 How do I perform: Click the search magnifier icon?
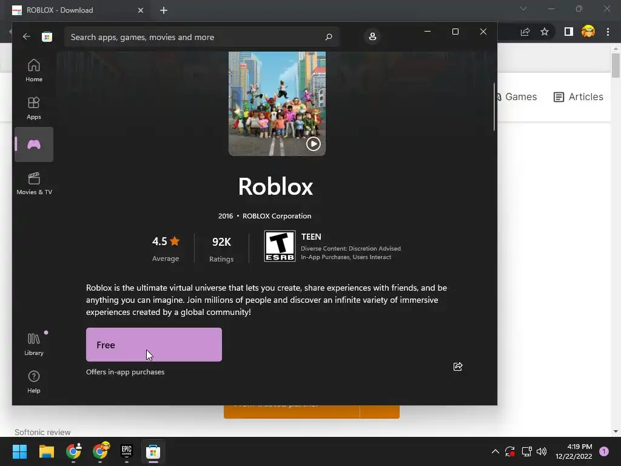pyautogui.click(x=328, y=37)
